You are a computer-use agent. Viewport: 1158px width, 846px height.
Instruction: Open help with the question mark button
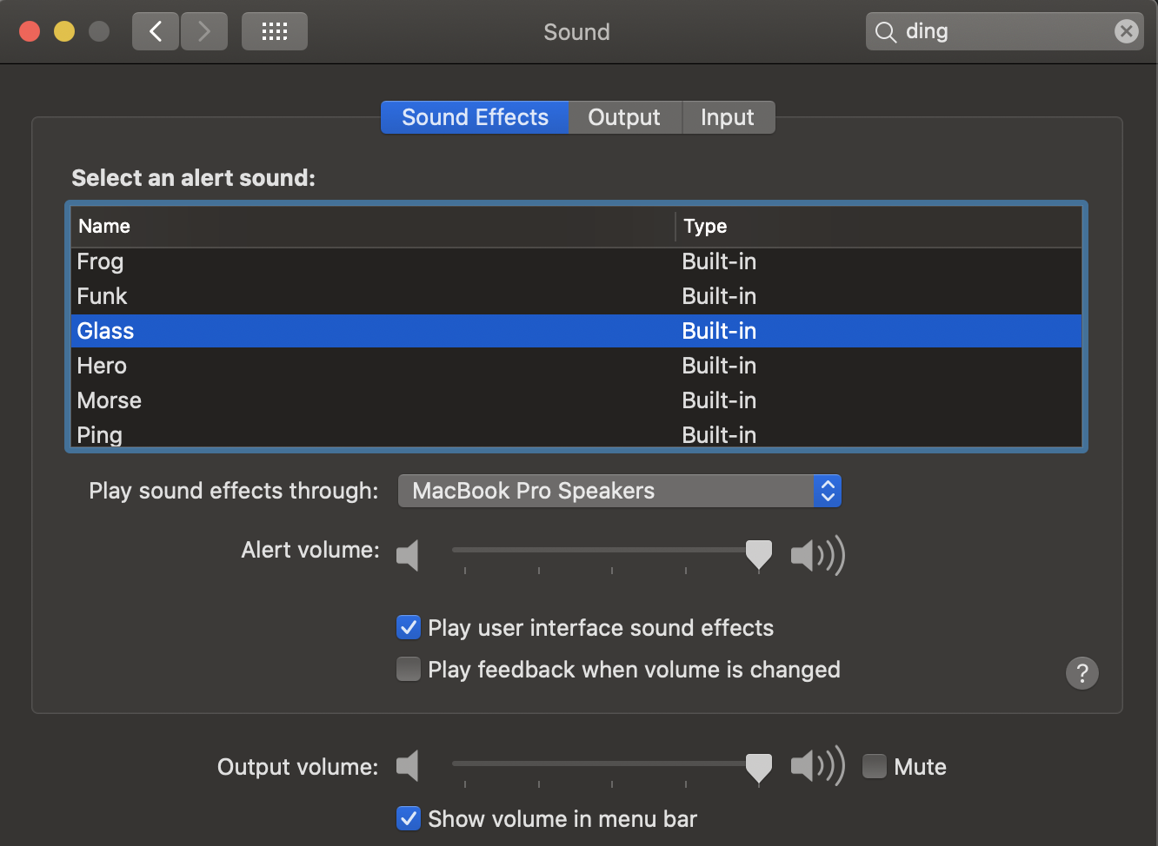pyautogui.click(x=1081, y=673)
